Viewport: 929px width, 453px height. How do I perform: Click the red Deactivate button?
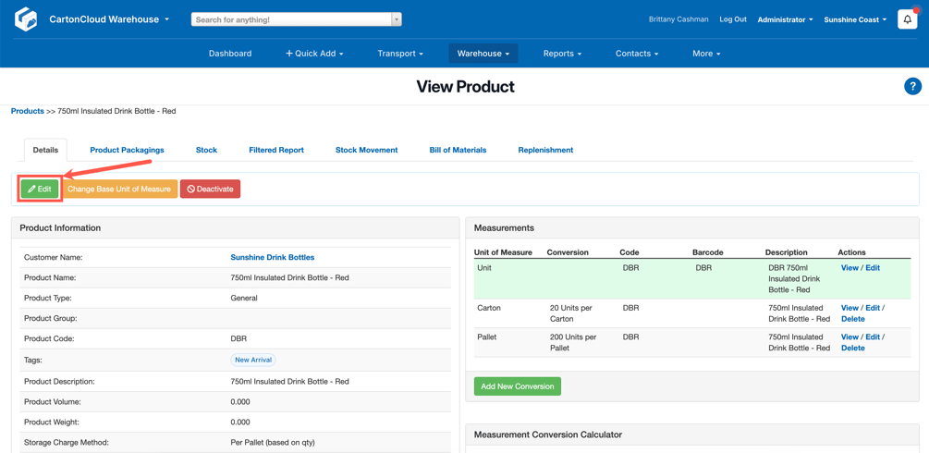pos(210,190)
